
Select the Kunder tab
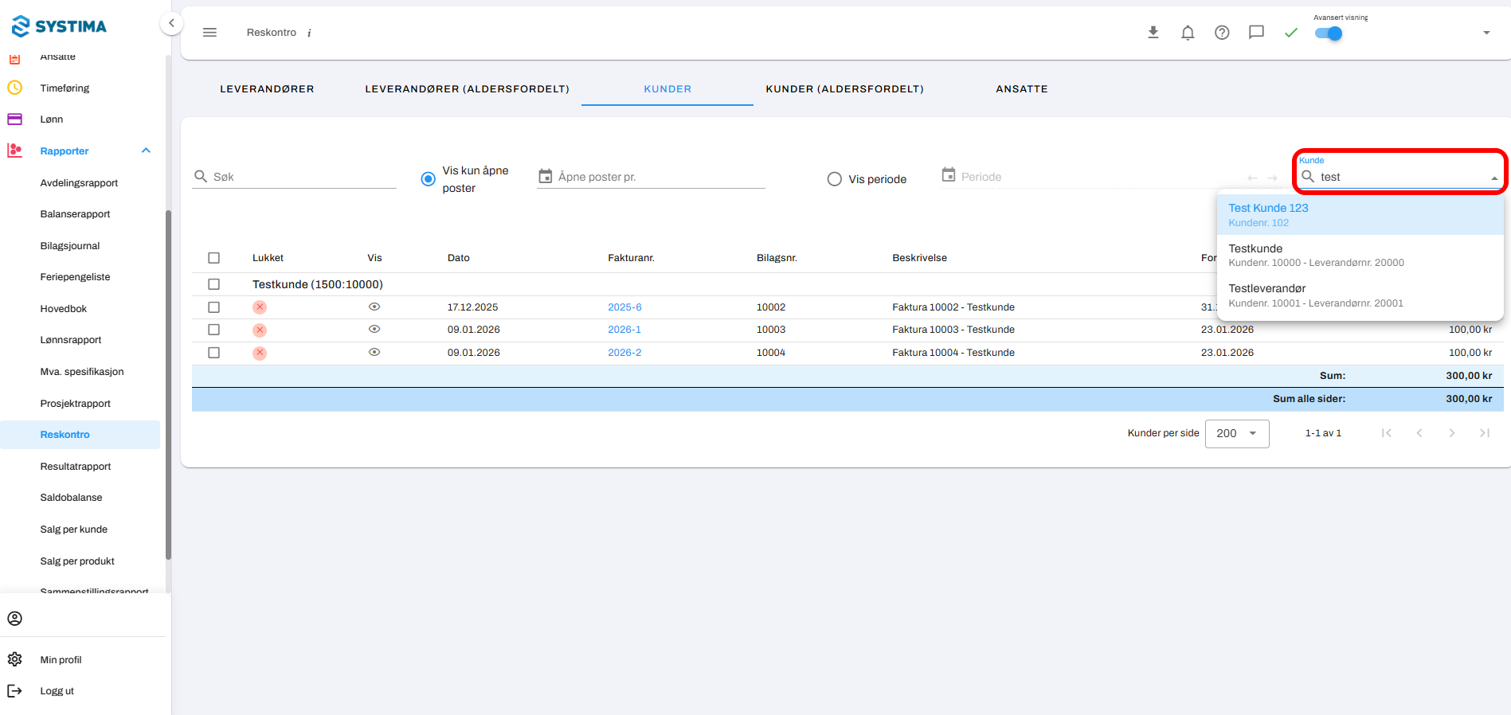667,89
